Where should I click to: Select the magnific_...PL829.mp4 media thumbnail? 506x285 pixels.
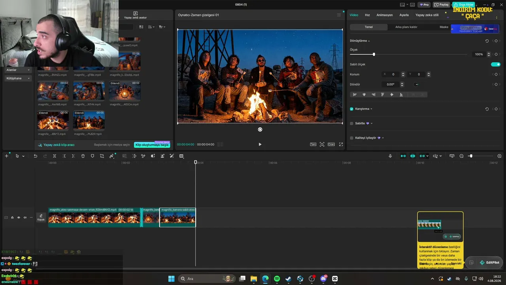pyautogui.click(x=89, y=120)
